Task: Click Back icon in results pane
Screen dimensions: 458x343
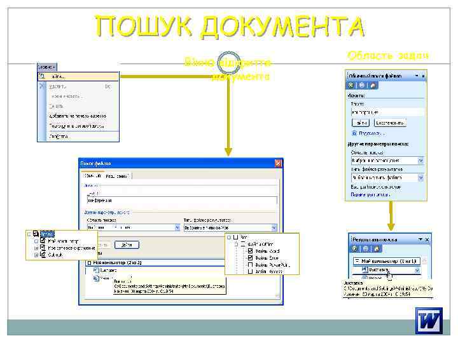Action: 354,249
